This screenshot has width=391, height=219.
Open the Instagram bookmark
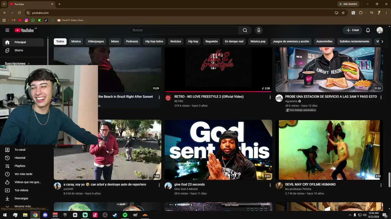[x=27, y=20]
